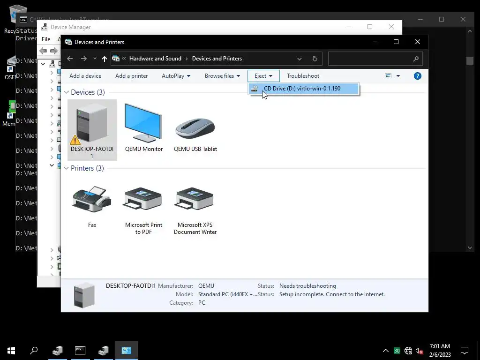This screenshot has width=480, height=360.
Task: Open the Browse files dropdown
Action: [222, 76]
